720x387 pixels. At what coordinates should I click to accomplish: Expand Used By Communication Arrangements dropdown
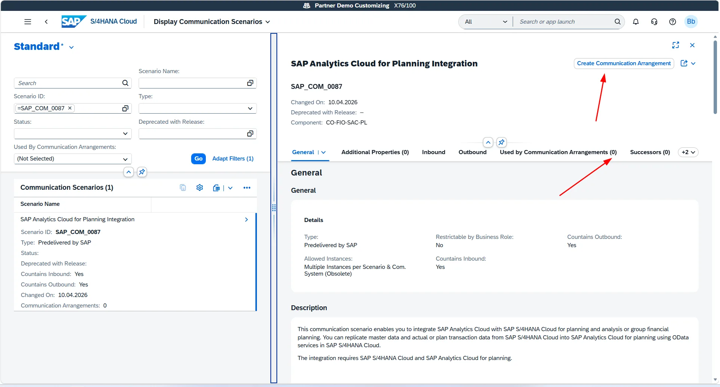click(x=125, y=159)
